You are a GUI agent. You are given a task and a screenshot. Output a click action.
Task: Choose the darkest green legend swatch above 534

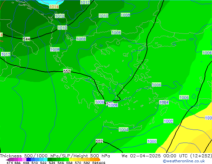[x=49, y=159]
